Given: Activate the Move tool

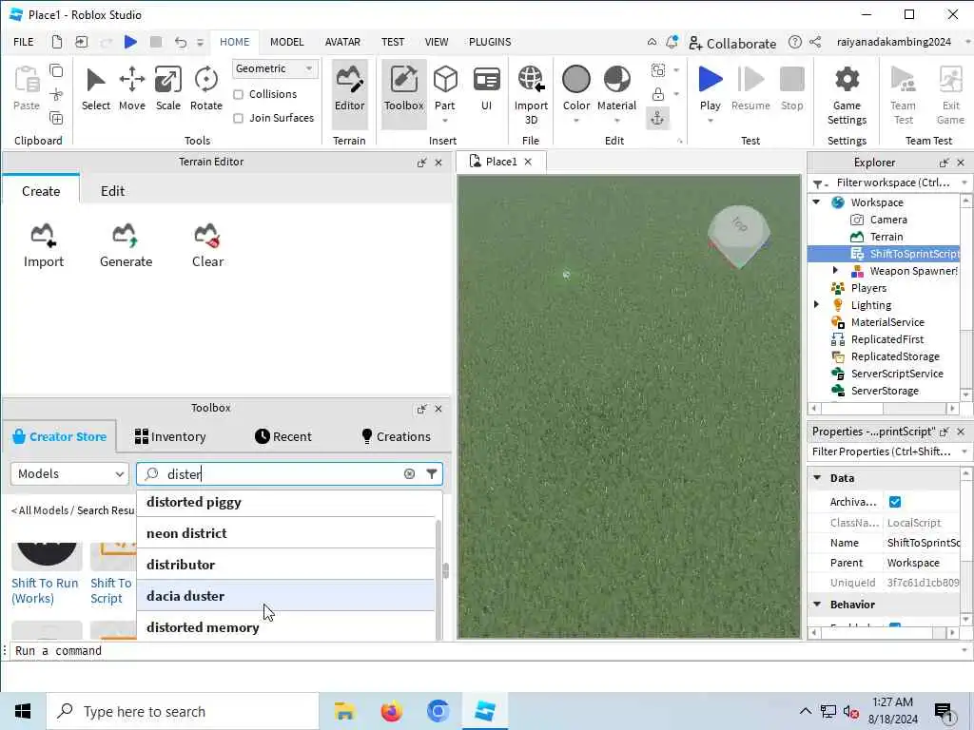Looking at the screenshot, I should coord(131,88).
